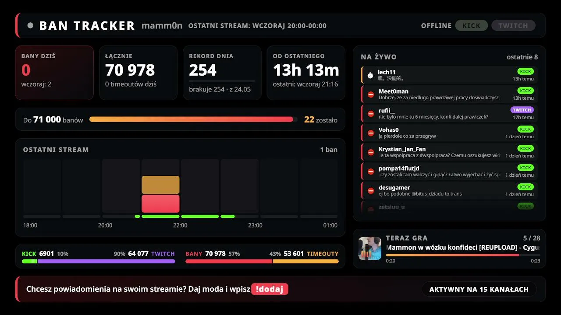The width and height of the screenshot is (561, 315).
Task: Click the 22:00 label on stream timeline
Action: (x=180, y=225)
